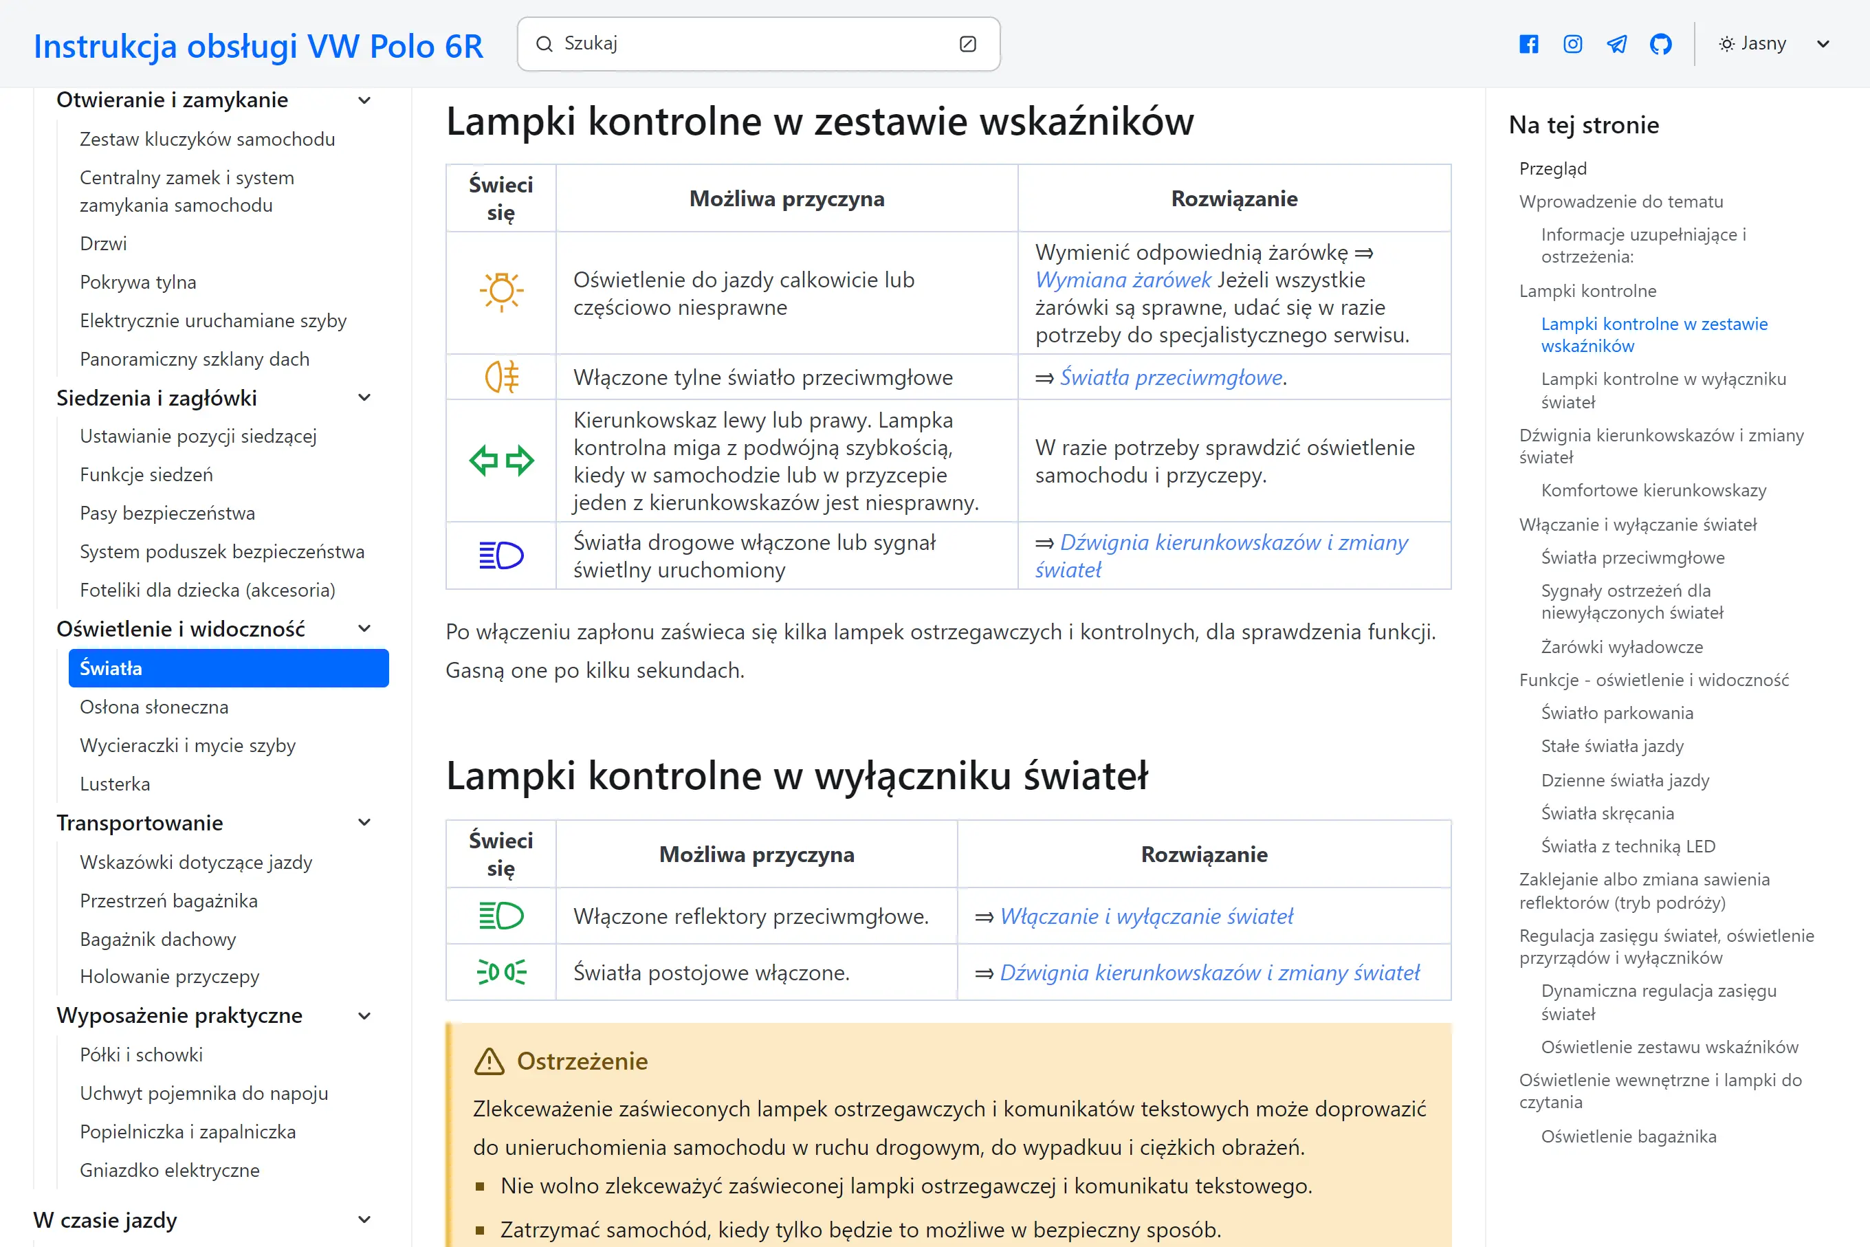The width and height of the screenshot is (1870, 1247).
Task: Click inside the Szukaj search field
Action: (716, 44)
